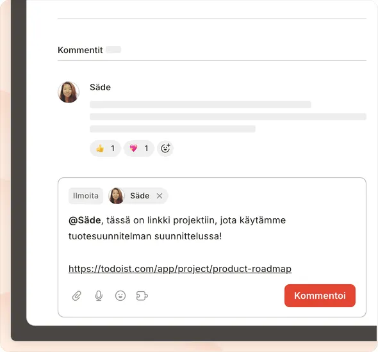Image resolution: width=378 pixels, height=352 pixels.
Task: Open the extensions puzzle-piece icon
Action: pyautogui.click(x=142, y=296)
